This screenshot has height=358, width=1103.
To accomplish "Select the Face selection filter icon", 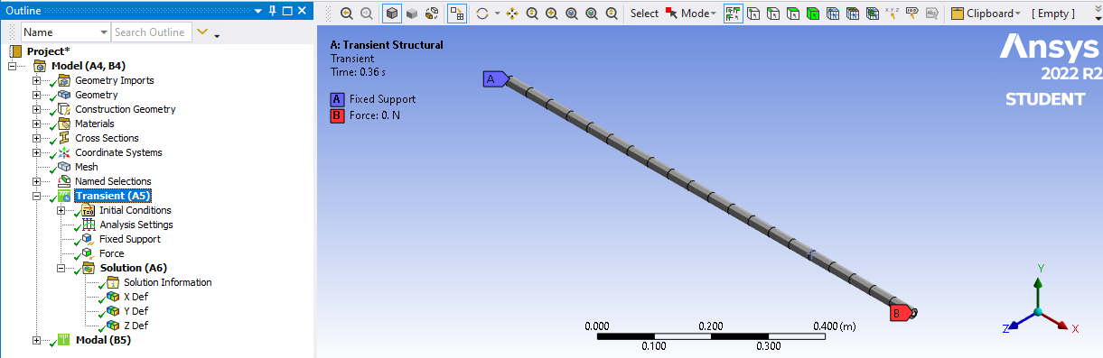I will [792, 14].
